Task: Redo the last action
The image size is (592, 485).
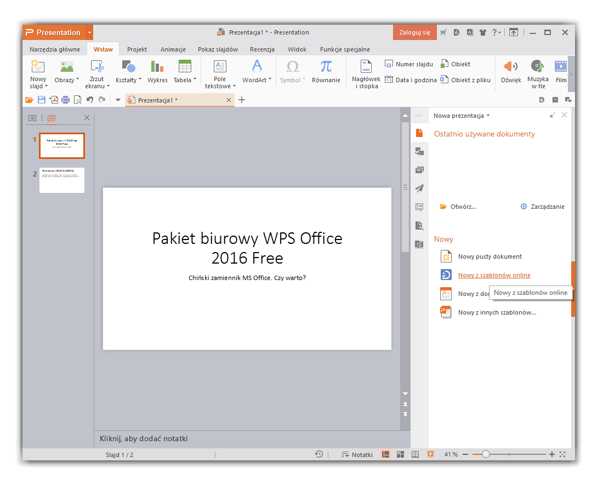Action: coord(102,100)
